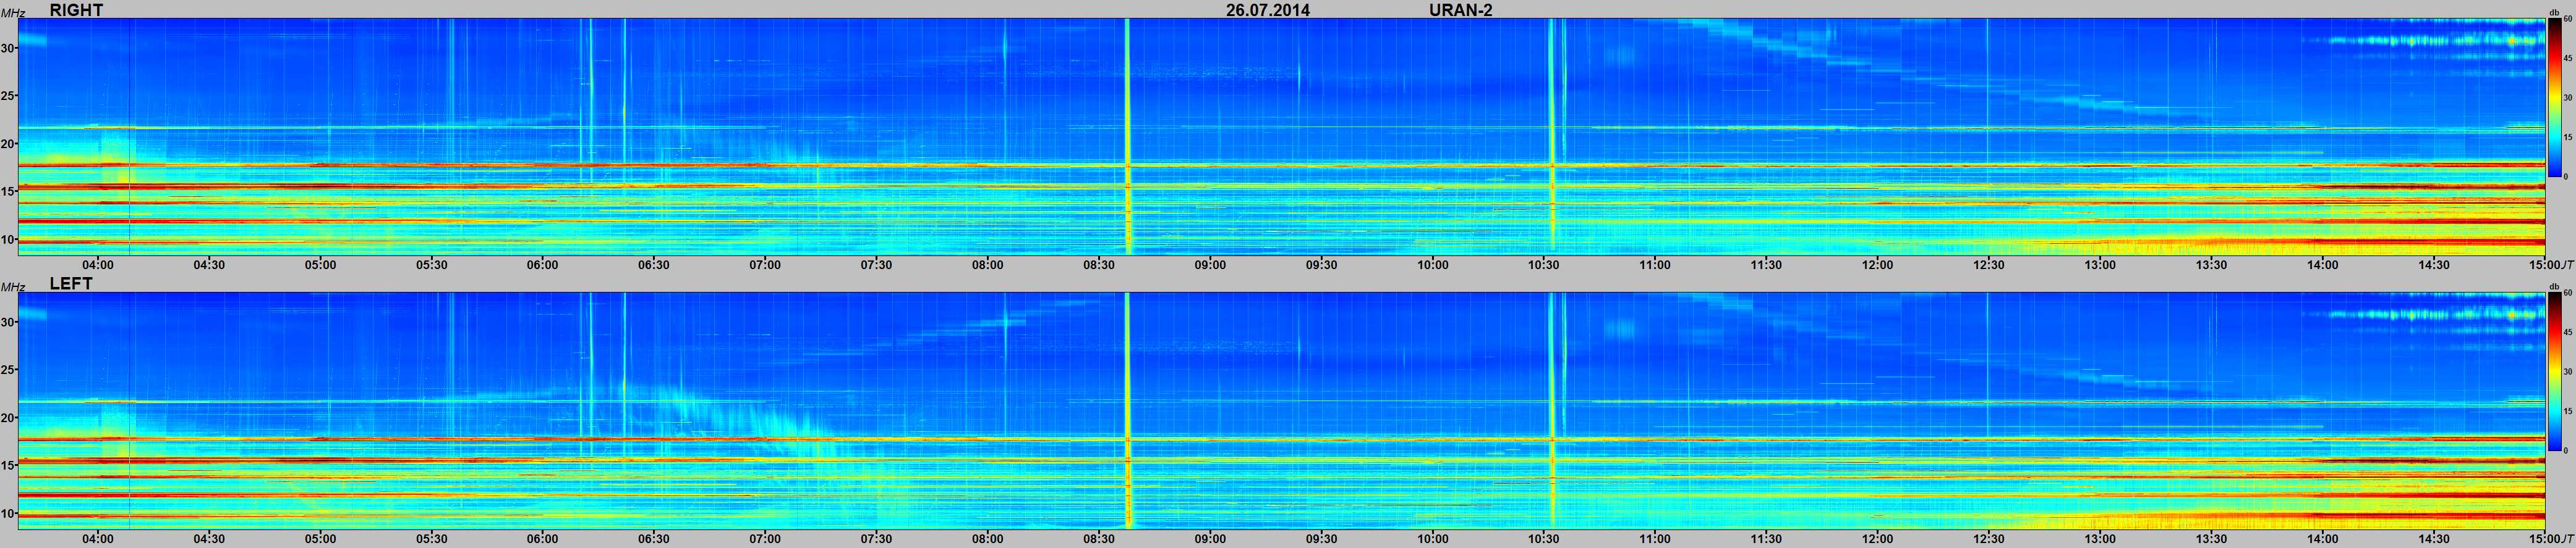Click the 25 MHz axis label on RIGHT panel
The height and width of the screenshot is (548, 2576).
pyautogui.click(x=8, y=96)
